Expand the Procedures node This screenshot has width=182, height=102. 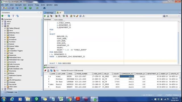[5, 39]
